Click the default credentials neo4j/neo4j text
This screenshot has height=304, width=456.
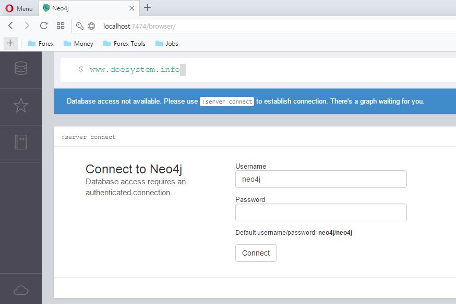click(x=335, y=233)
